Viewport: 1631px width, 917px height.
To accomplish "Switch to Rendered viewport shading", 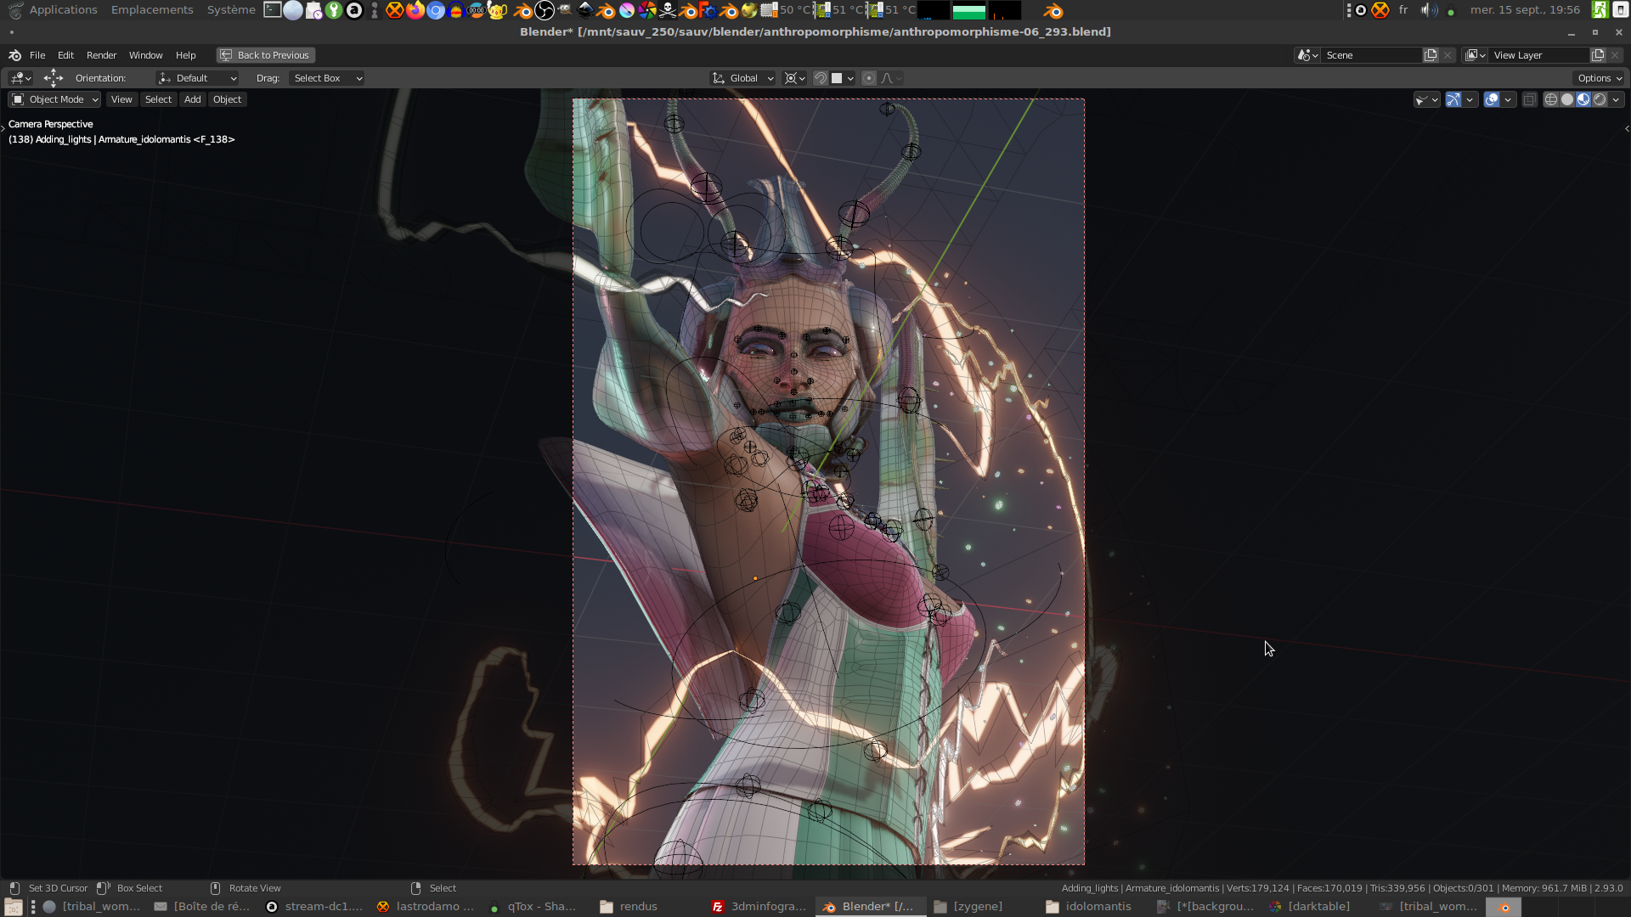I will (x=1600, y=99).
